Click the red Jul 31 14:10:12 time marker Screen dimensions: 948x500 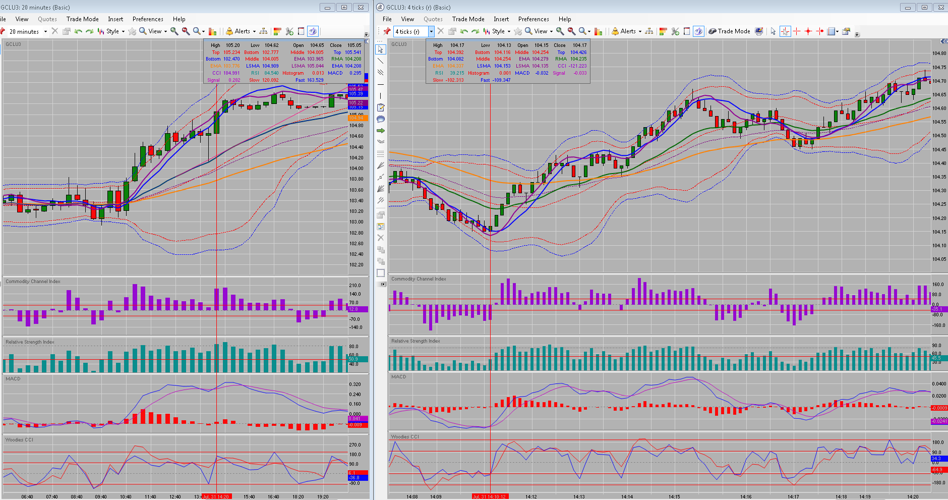click(x=490, y=496)
